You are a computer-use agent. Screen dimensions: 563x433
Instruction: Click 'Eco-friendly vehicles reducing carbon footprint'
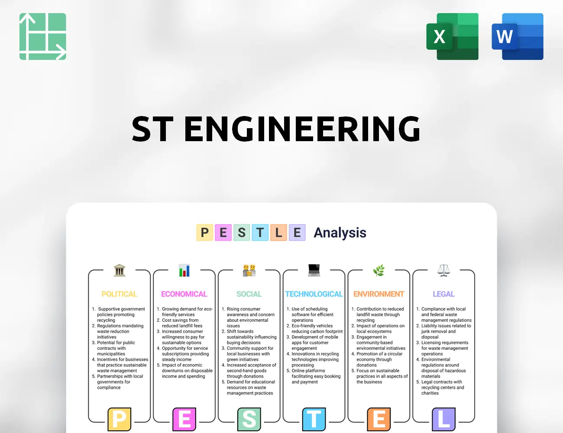tap(315, 329)
